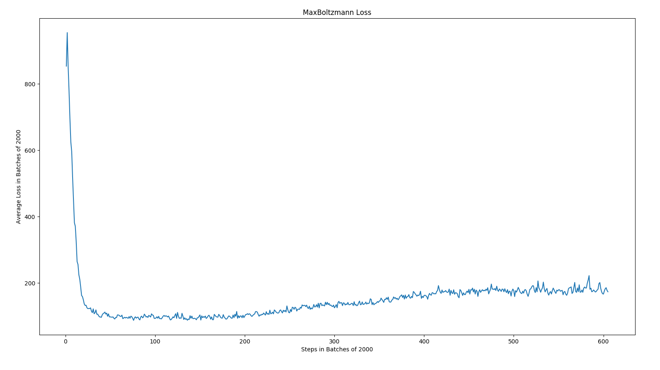Click x-axis tick label 400
660x370 pixels.
pyautogui.click(x=424, y=341)
